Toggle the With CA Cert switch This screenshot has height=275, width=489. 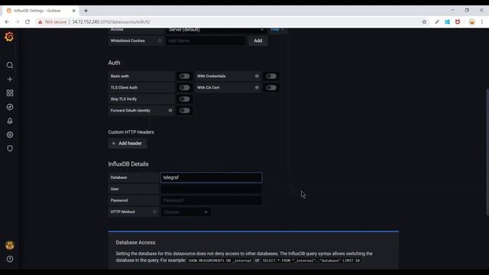[x=271, y=88]
